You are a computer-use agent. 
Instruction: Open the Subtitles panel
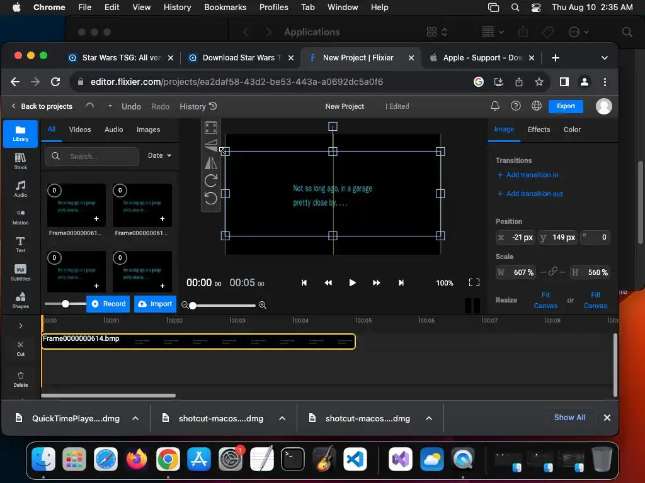coord(20,272)
